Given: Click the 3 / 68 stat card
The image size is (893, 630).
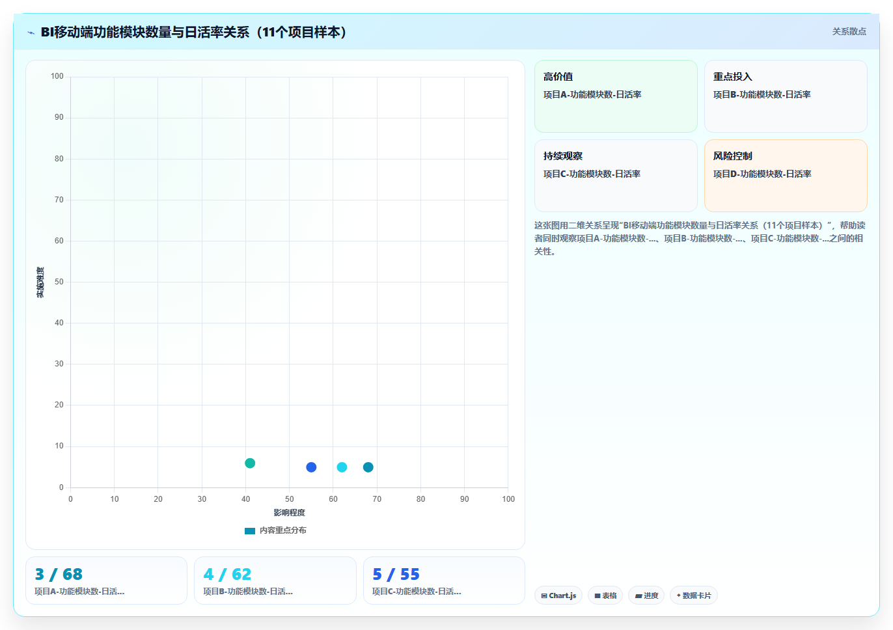Looking at the screenshot, I should point(106,581).
